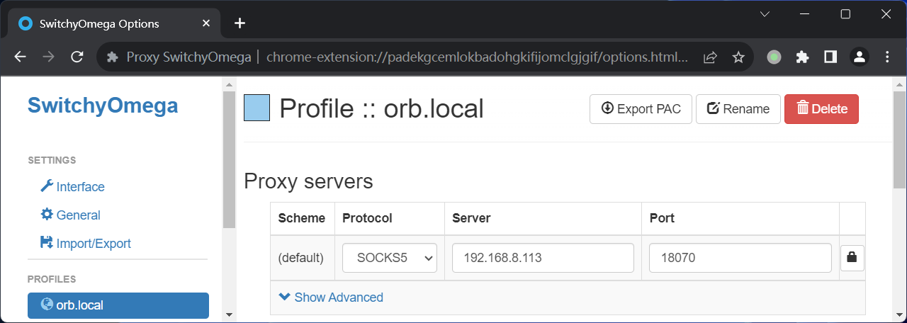Open the Chrome profile avatar
907x323 pixels.
pyautogui.click(x=859, y=57)
